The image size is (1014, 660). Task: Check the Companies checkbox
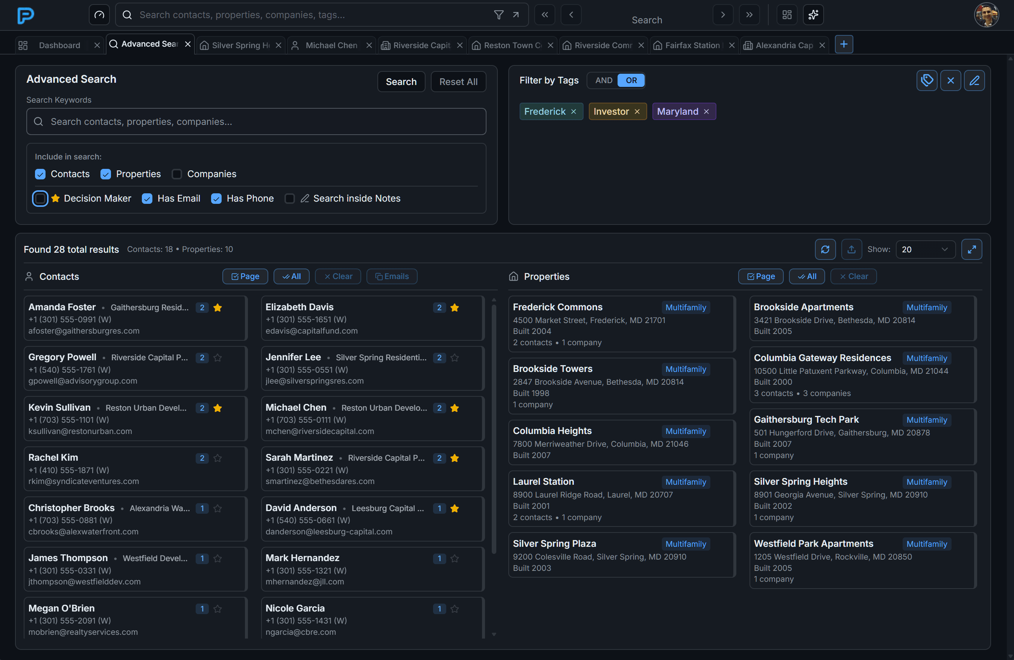177,174
